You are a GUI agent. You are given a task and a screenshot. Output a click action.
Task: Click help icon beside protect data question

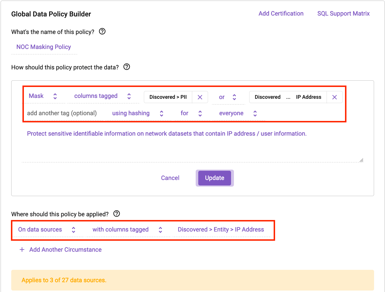point(127,67)
